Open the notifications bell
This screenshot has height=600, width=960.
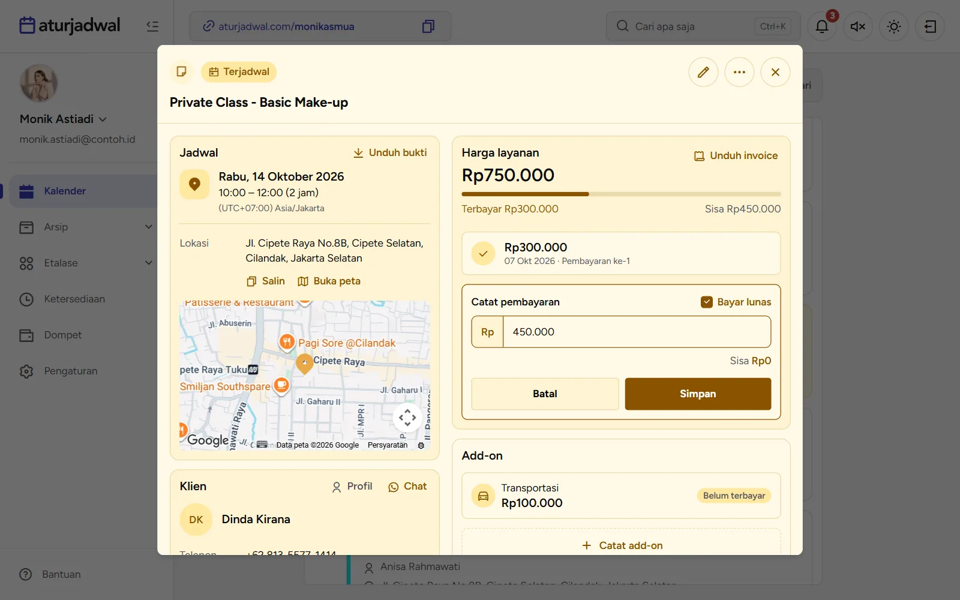[822, 26]
